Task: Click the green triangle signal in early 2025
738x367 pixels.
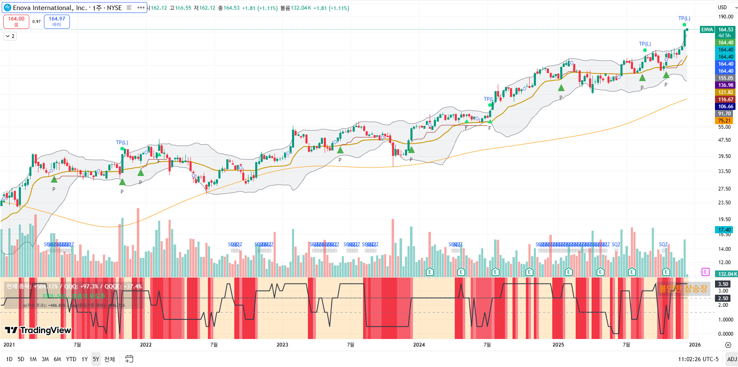Action: click(x=561, y=88)
